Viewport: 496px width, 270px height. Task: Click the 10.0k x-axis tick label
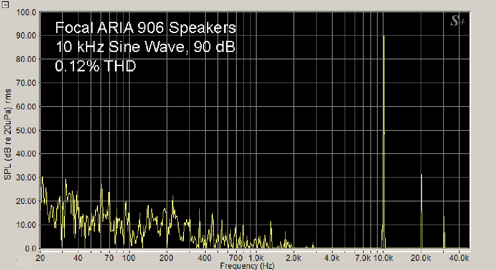point(383,258)
